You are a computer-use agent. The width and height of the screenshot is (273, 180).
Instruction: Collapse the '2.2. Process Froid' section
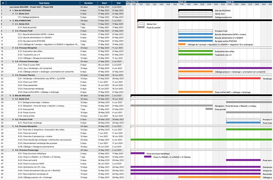13,31
